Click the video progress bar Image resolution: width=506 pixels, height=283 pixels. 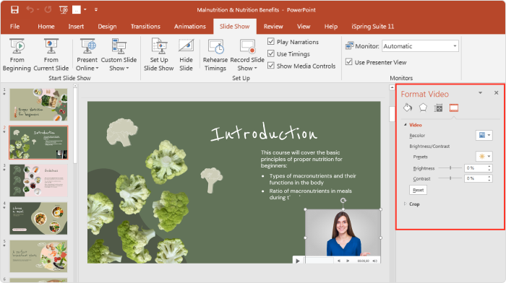tap(319, 261)
